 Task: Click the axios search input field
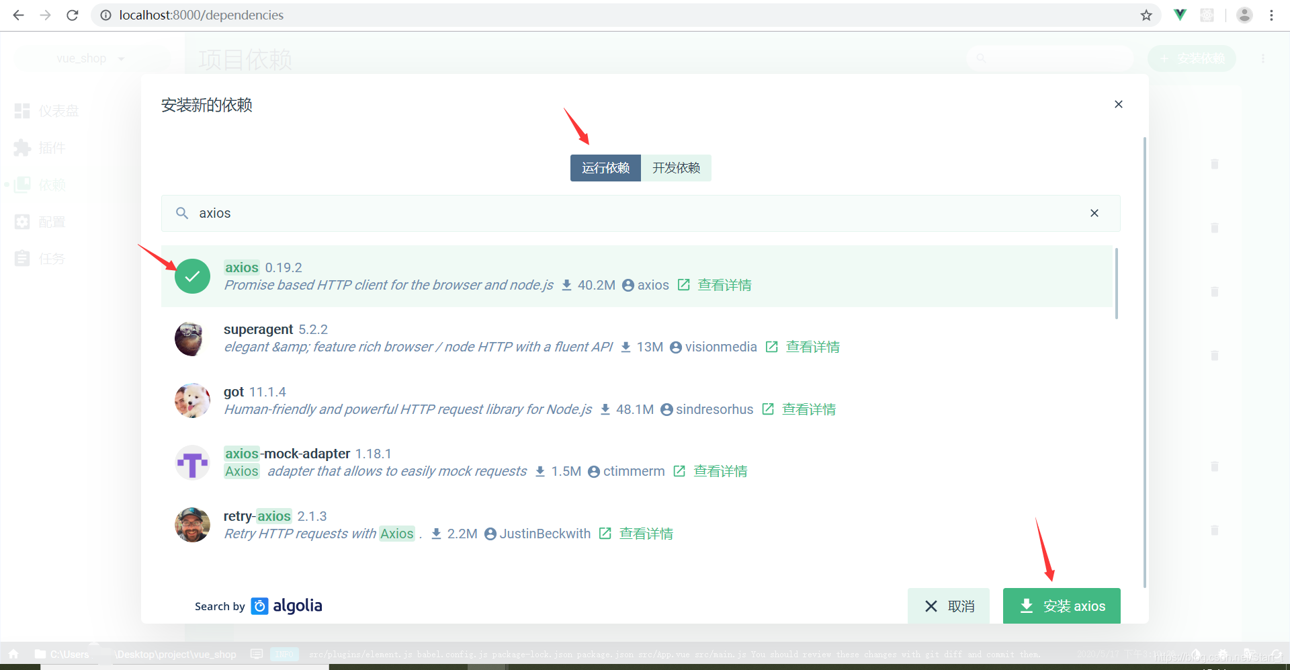640,213
